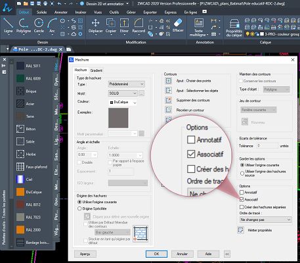Screen dimensions: 300x263
Task: Collapse the dialog with the << expander
Action: pos(227,254)
